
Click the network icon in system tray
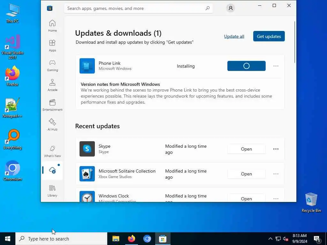click(278, 239)
